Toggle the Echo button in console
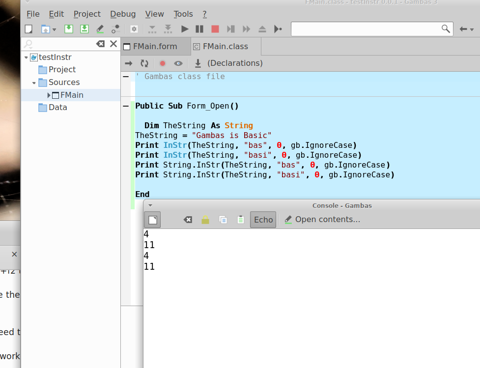 point(263,220)
